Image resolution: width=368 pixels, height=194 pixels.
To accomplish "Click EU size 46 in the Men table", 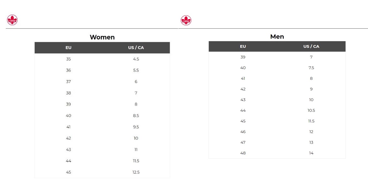I will [243, 132].
